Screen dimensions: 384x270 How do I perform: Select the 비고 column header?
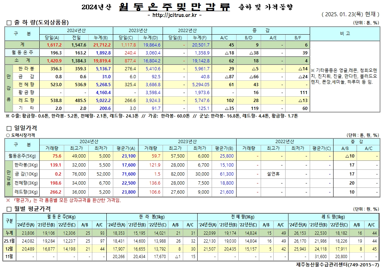tap(344, 34)
